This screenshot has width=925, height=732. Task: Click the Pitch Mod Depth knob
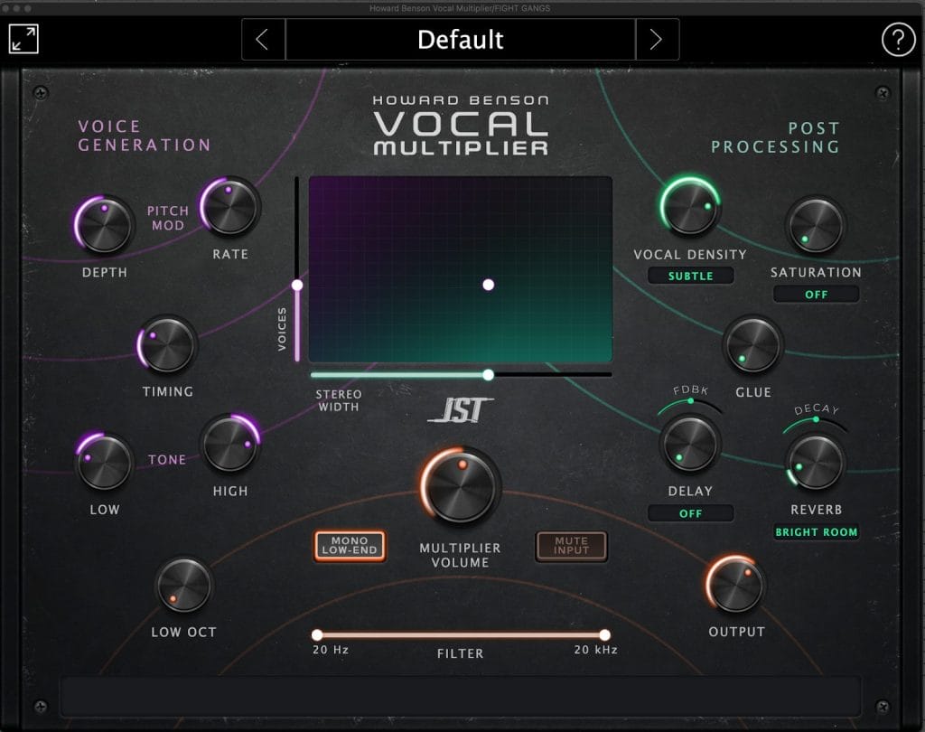pyautogui.click(x=105, y=225)
